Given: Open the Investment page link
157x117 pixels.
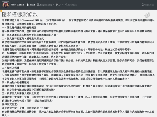Looking at the screenshot, I should [x=72, y=5].
